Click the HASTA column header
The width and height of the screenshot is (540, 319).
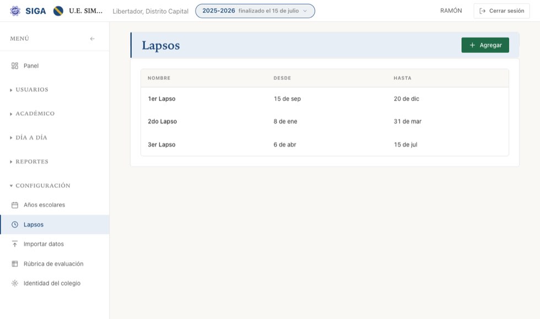[402, 78]
